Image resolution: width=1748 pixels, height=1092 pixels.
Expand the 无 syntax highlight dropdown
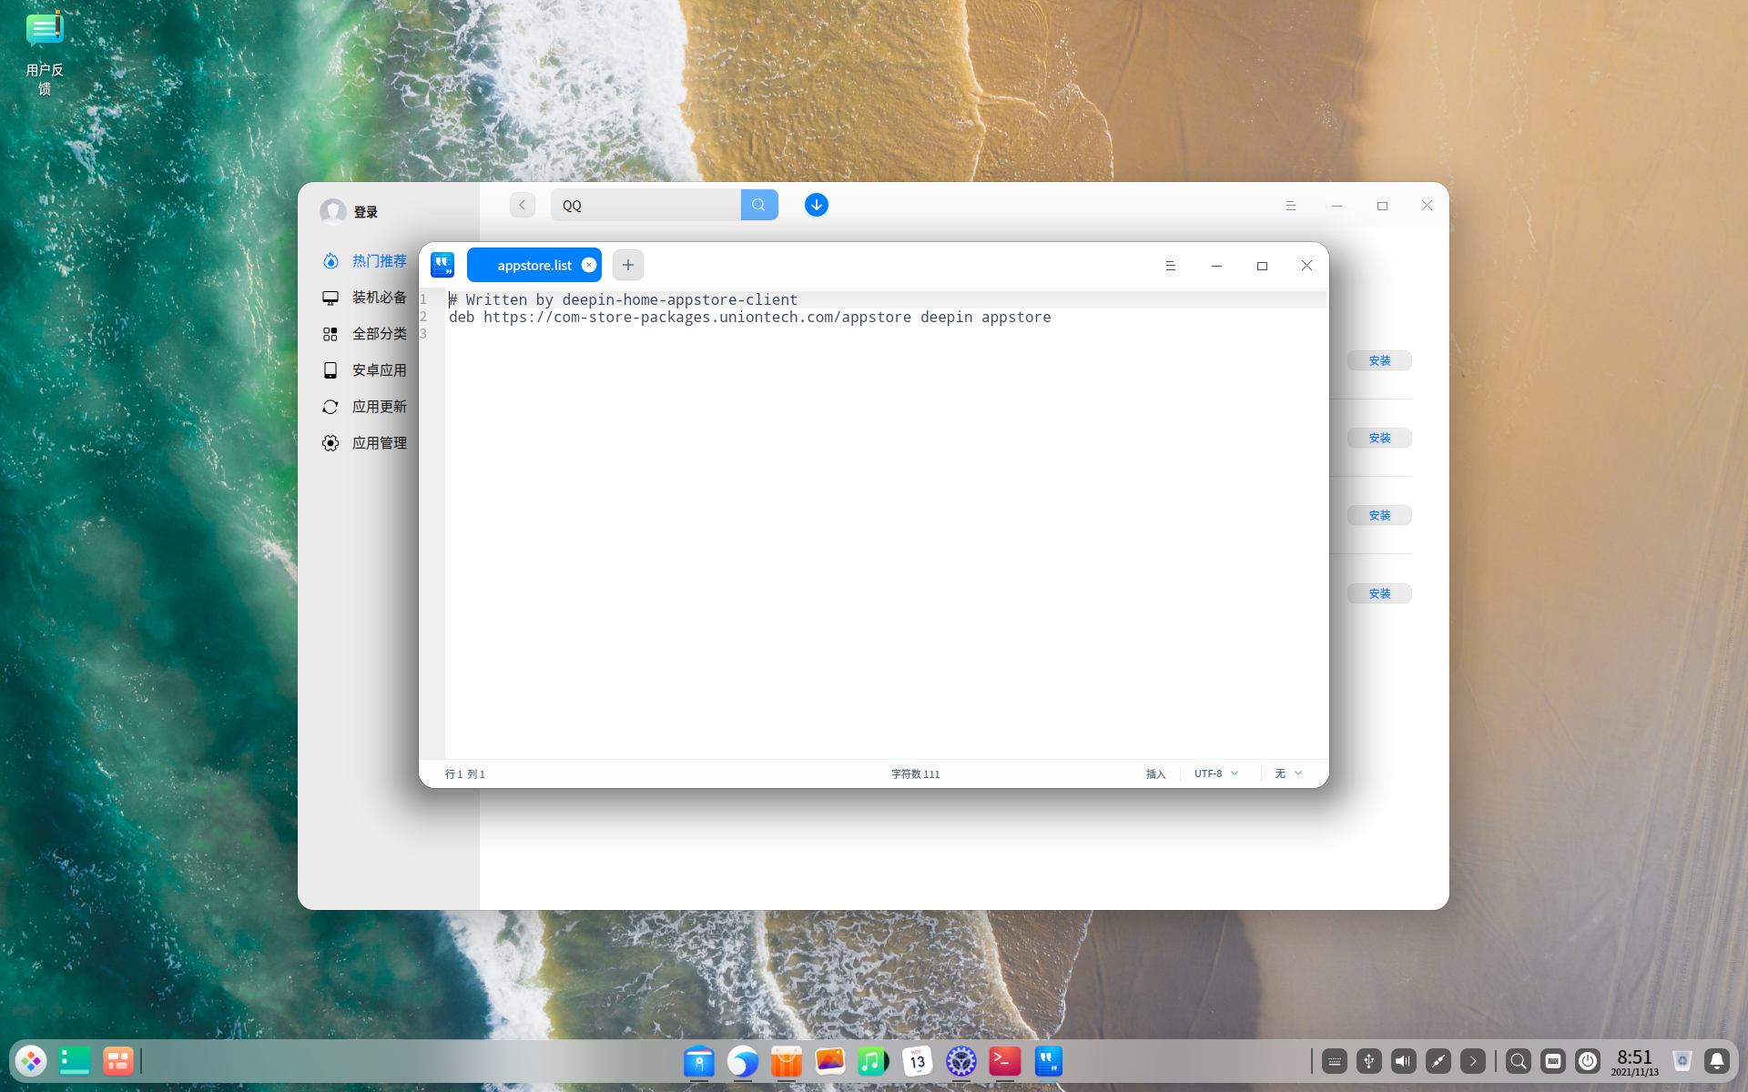pyautogui.click(x=1288, y=773)
